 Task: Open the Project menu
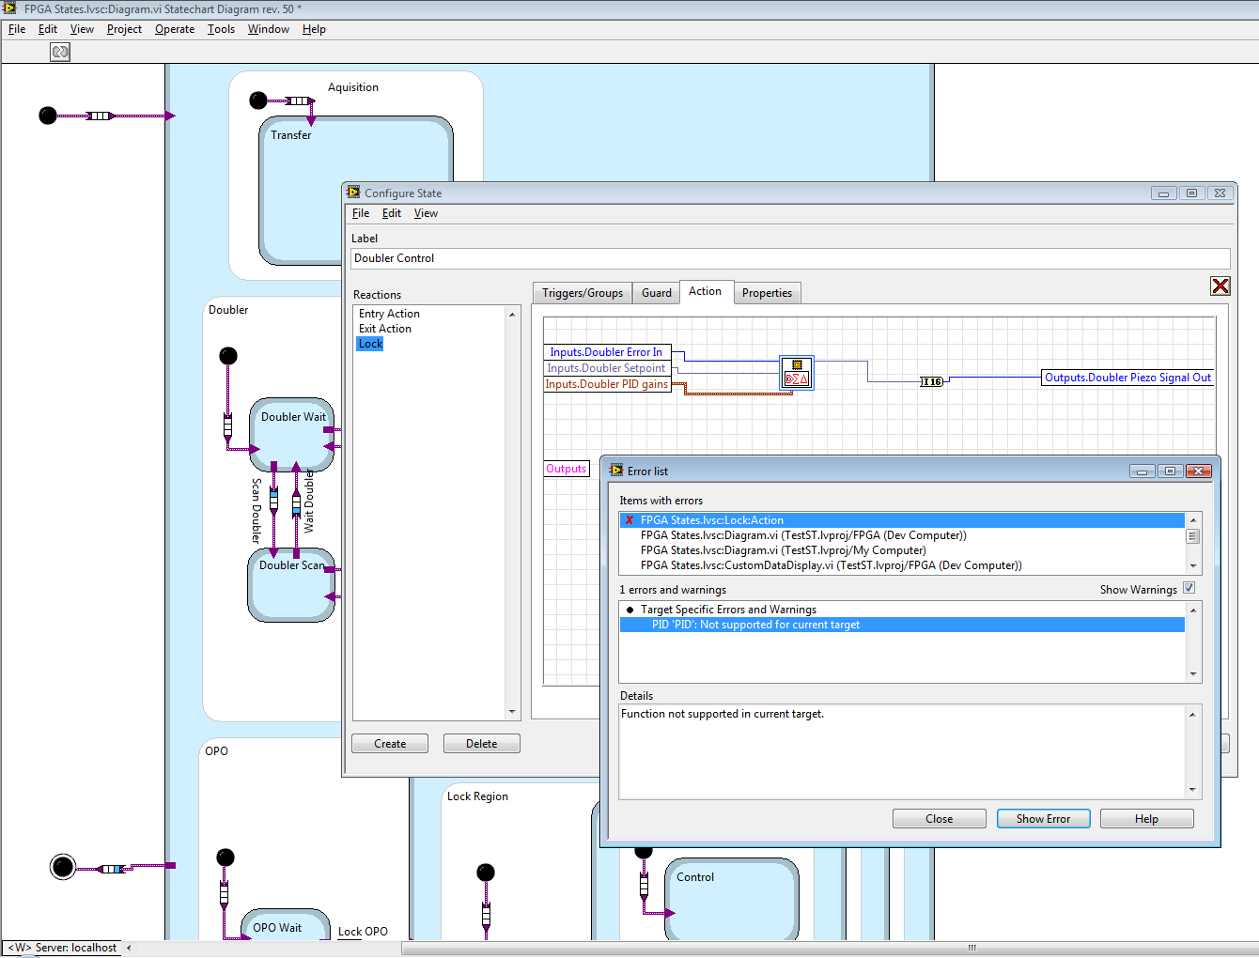click(x=124, y=29)
